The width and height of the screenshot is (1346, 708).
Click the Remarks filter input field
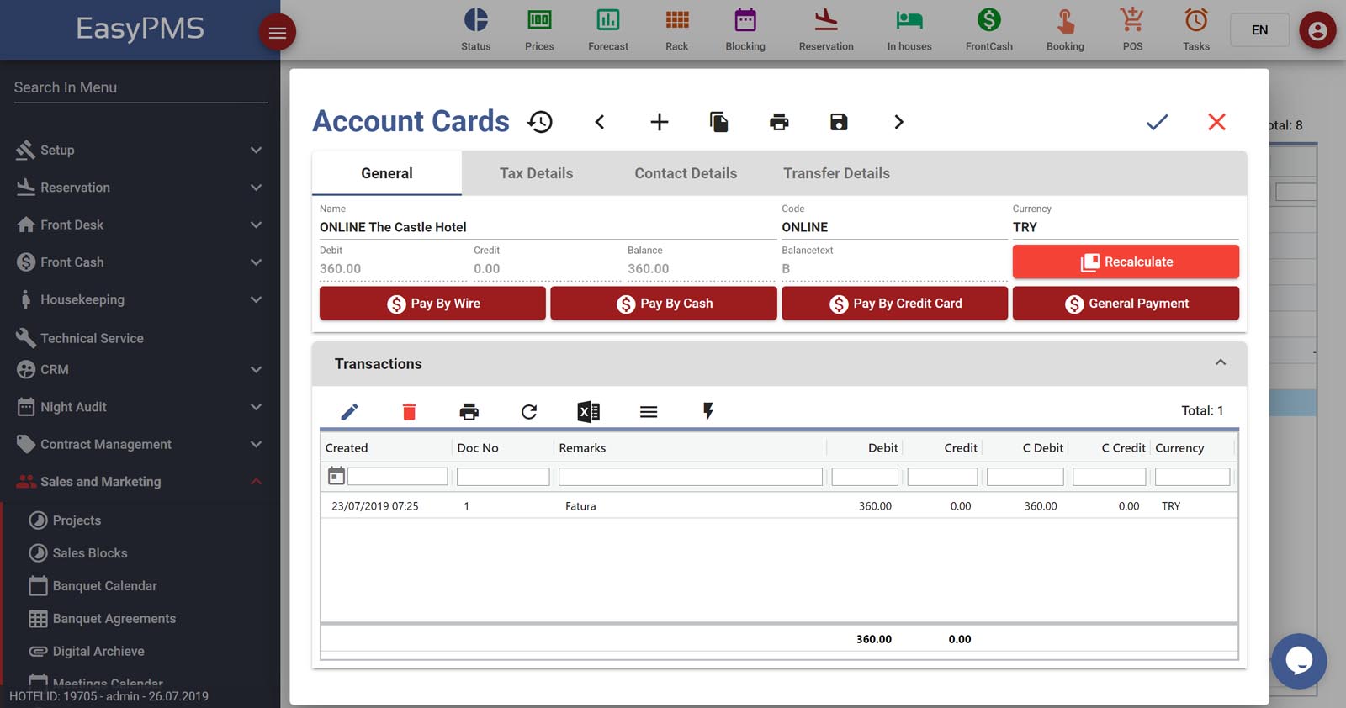(690, 477)
